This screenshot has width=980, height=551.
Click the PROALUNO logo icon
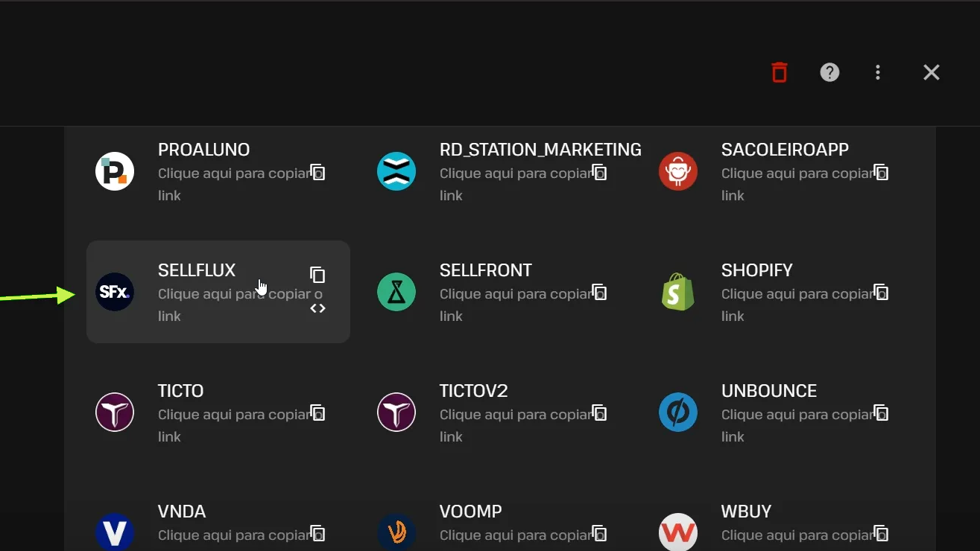(x=115, y=171)
